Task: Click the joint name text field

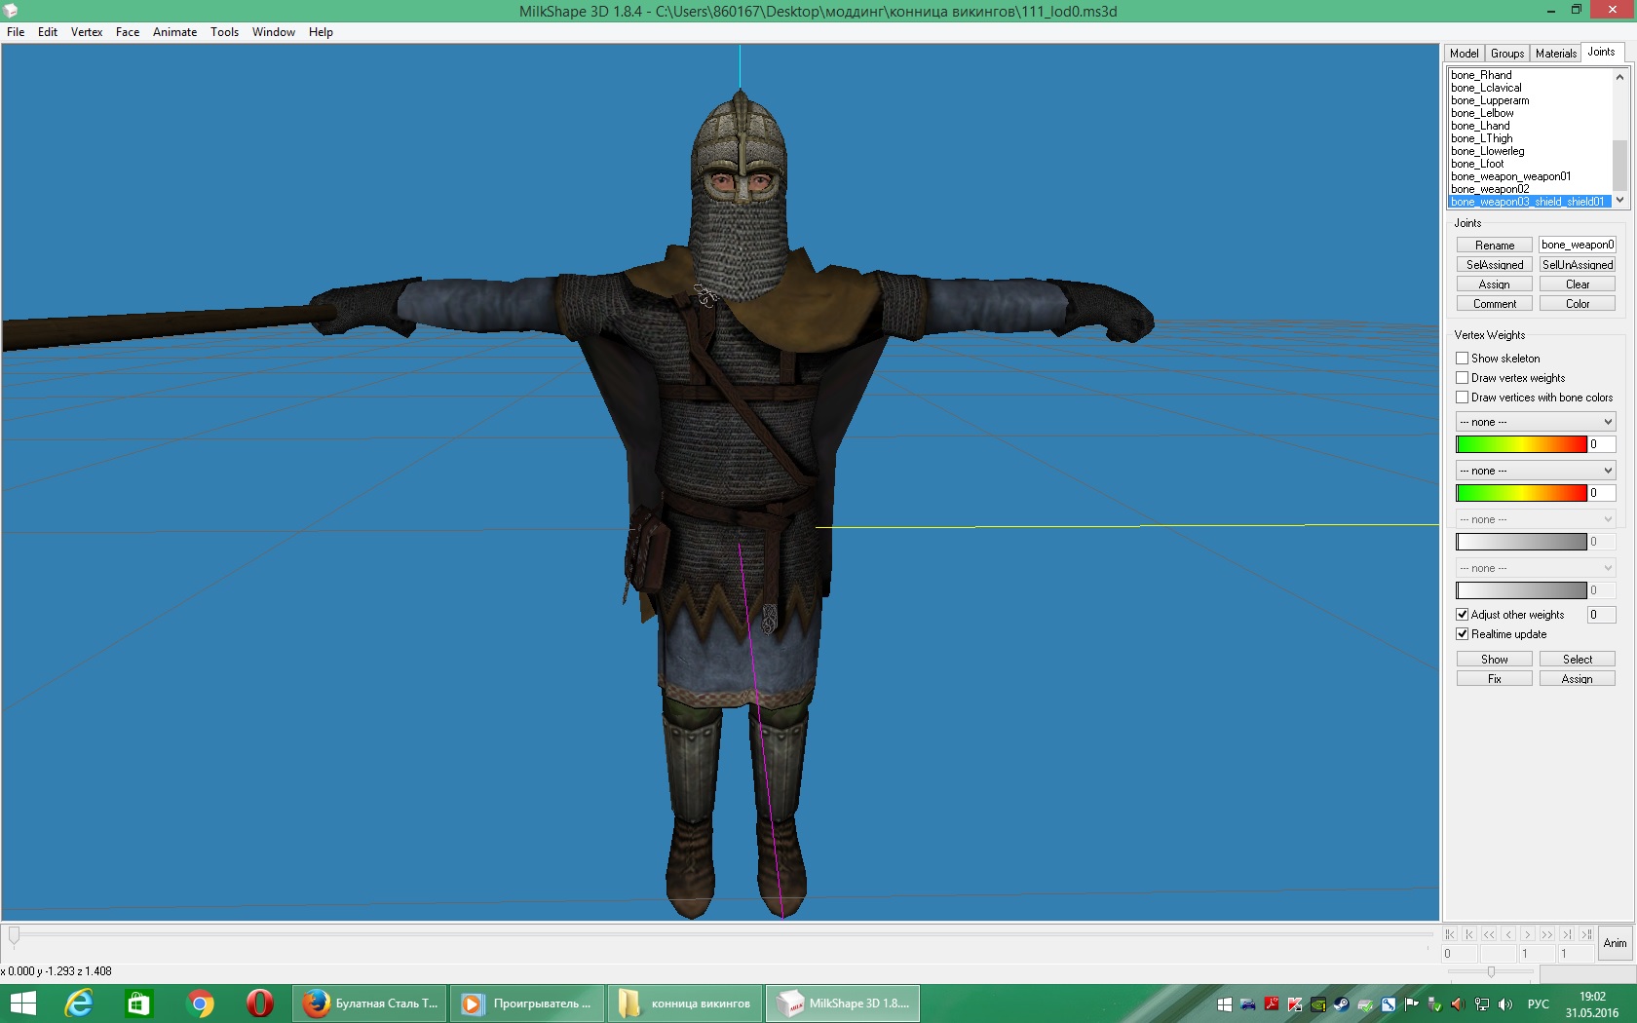Action: tap(1577, 245)
